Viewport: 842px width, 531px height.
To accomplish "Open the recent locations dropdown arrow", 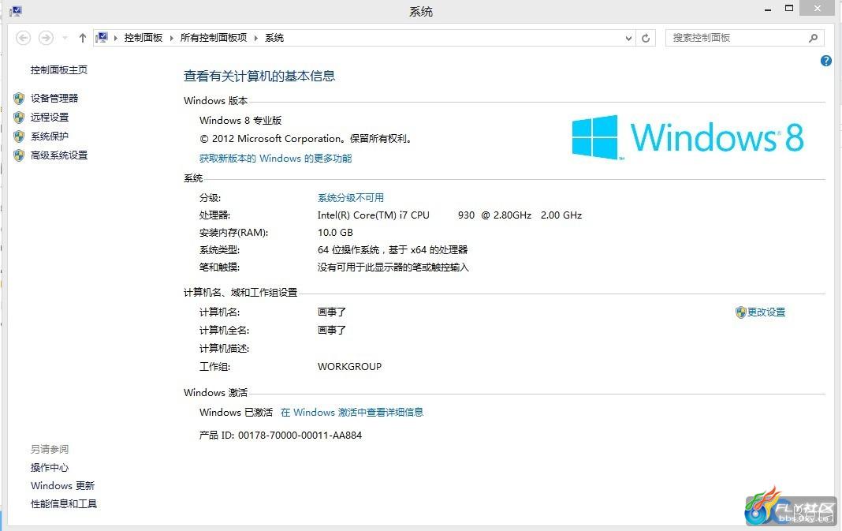I will pyautogui.click(x=65, y=38).
